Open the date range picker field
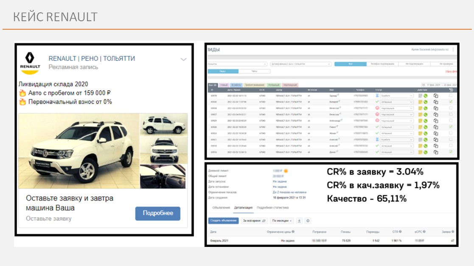The image size is (474, 266). (439, 85)
